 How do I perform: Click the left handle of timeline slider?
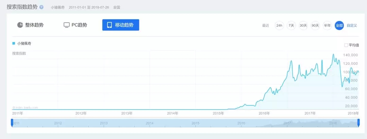[x=12, y=123]
